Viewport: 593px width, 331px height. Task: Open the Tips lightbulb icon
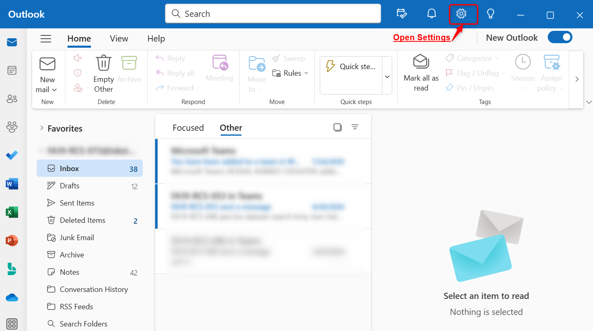491,14
